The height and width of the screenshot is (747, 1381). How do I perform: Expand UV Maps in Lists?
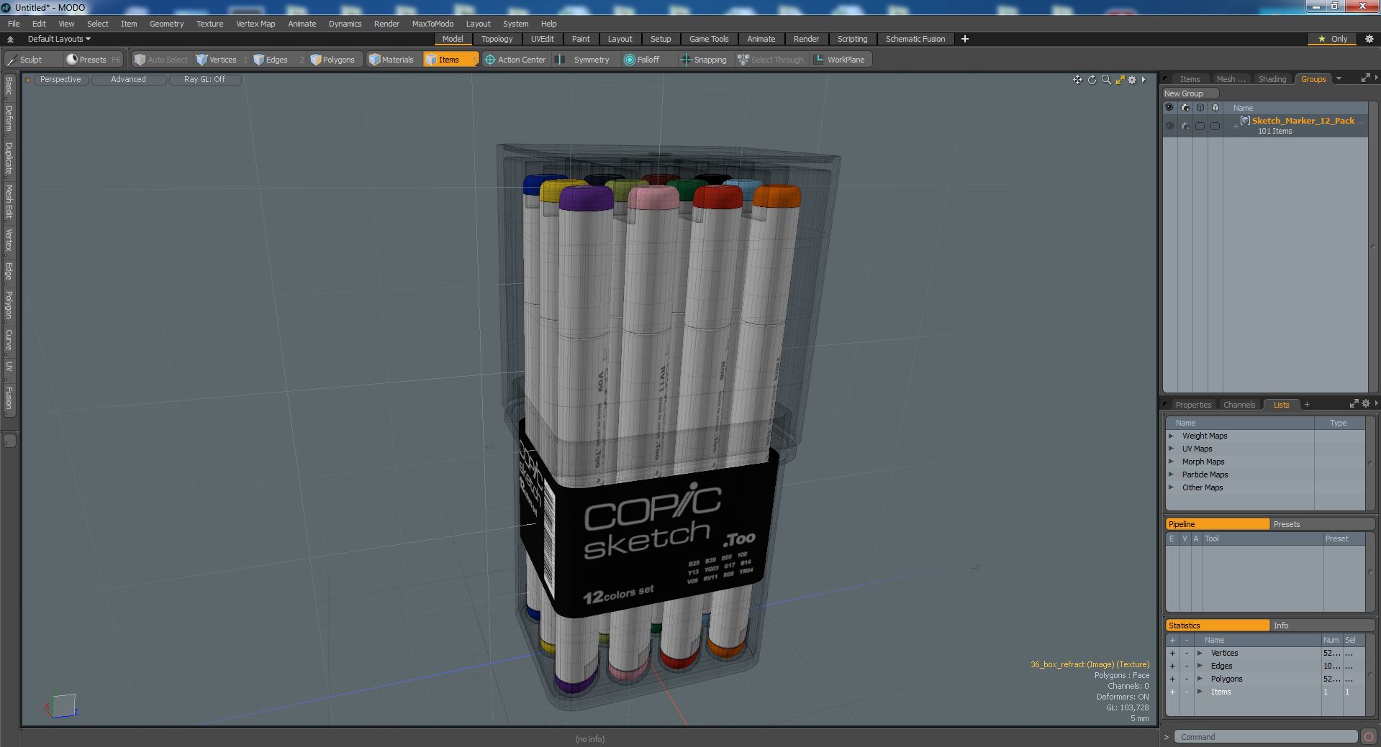1171,449
